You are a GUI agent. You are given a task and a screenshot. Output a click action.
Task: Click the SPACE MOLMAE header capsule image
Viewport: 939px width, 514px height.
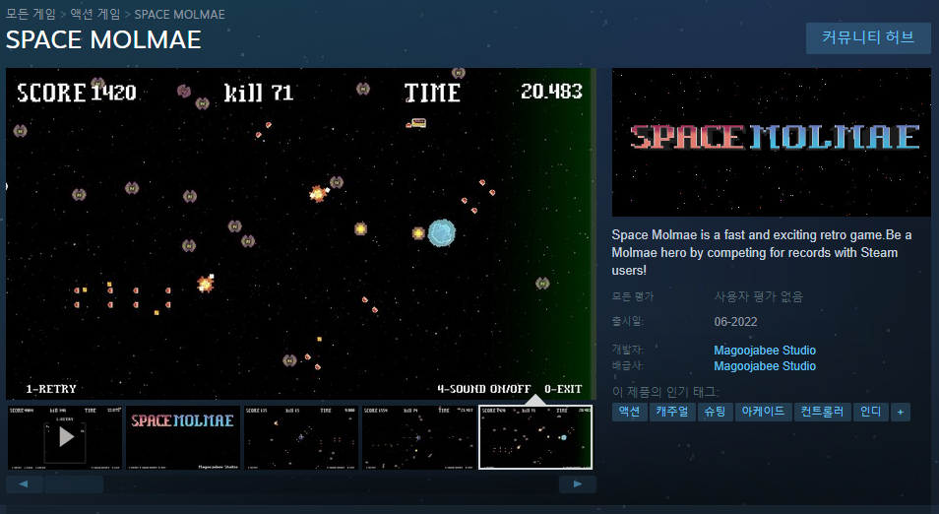[772, 142]
